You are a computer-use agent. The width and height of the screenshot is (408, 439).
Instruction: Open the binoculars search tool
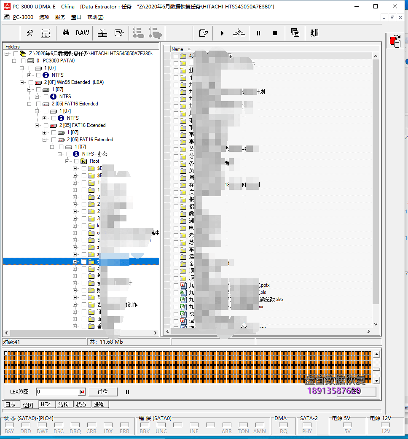[x=66, y=33]
